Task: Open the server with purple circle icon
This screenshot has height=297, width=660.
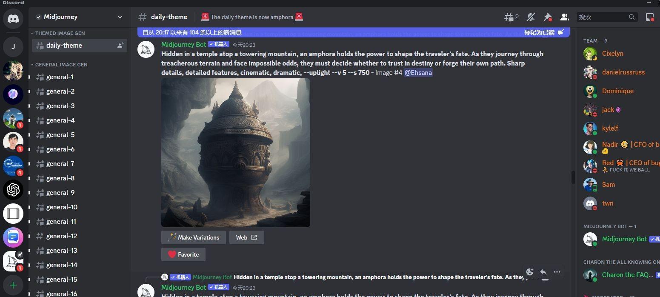Action: (x=13, y=94)
